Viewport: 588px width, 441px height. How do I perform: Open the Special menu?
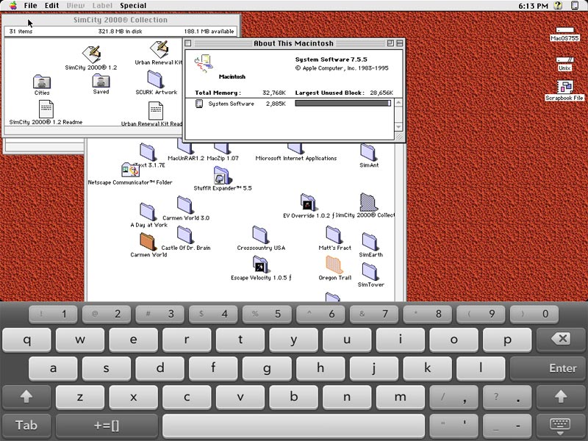pyautogui.click(x=133, y=6)
